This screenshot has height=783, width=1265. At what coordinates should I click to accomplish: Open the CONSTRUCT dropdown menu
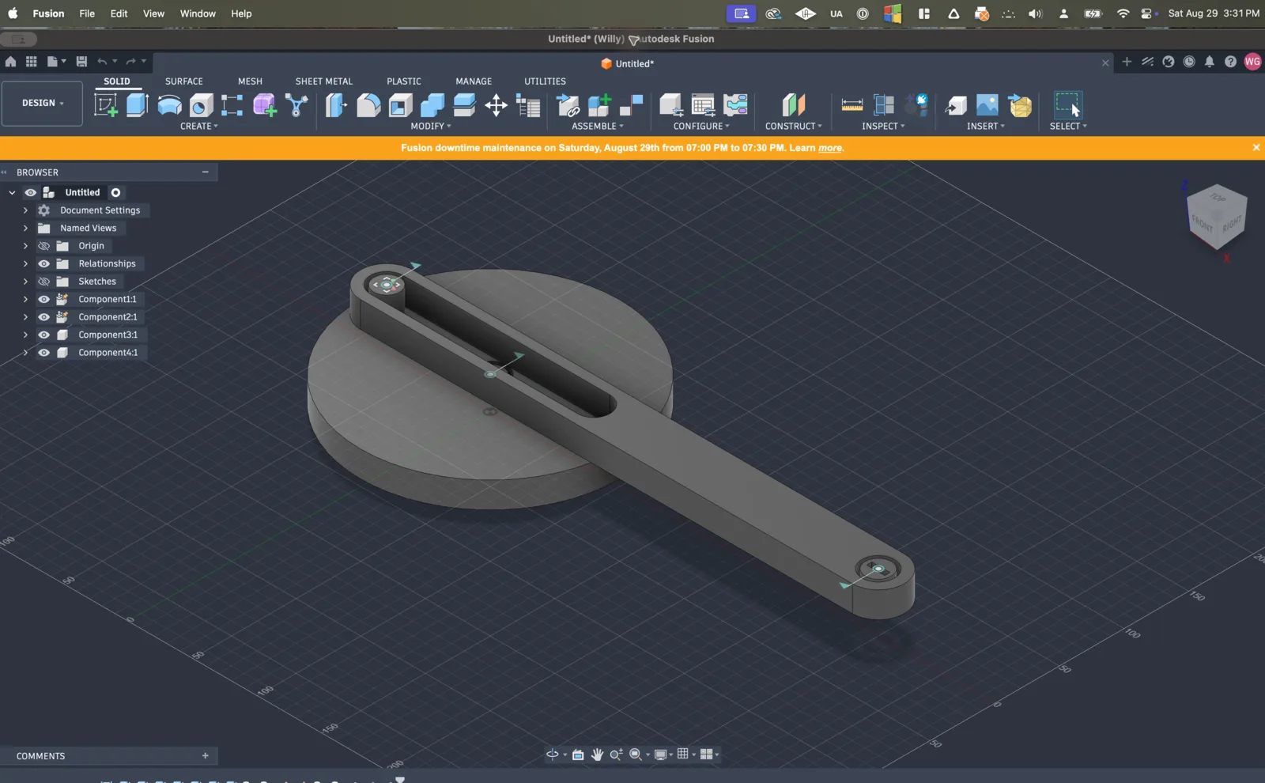coord(793,127)
